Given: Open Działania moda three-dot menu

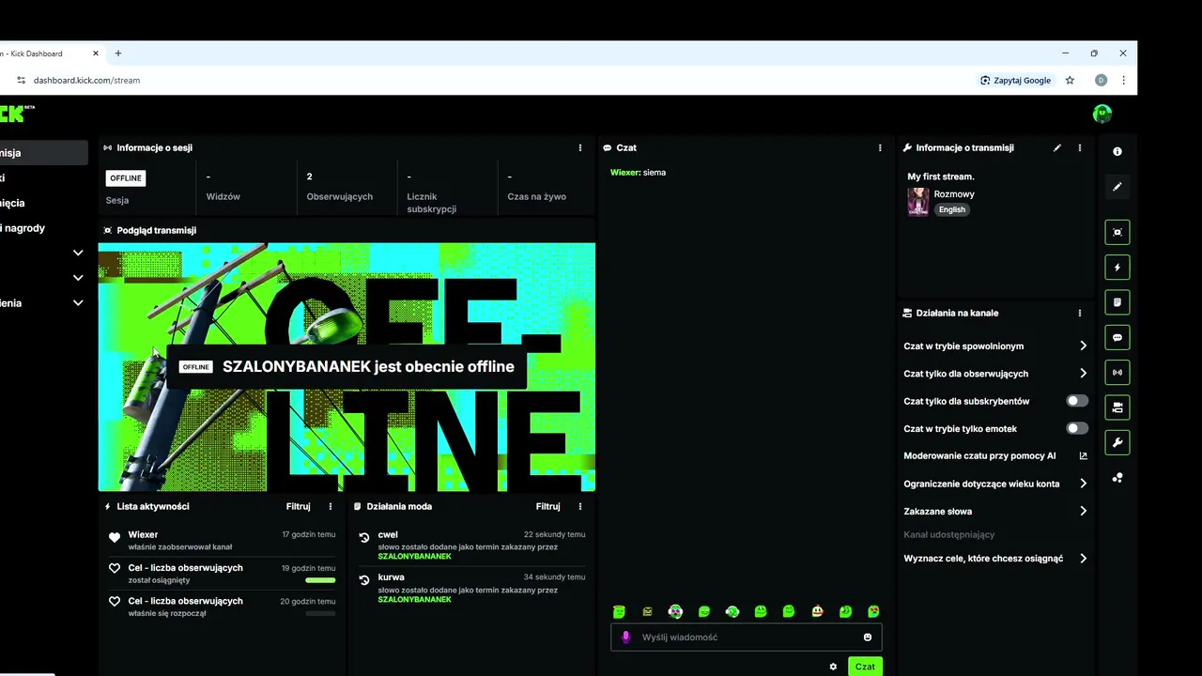Looking at the screenshot, I should [580, 506].
